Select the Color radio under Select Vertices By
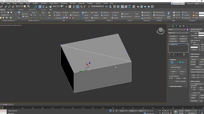204x114 pixels. 192,42
